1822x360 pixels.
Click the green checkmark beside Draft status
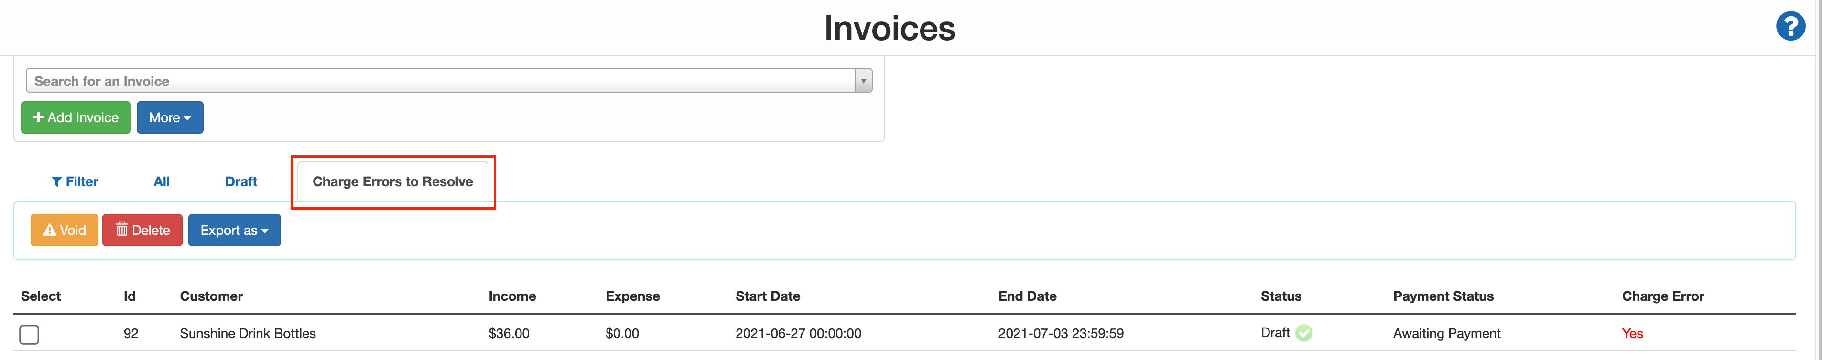click(1305, 332)
